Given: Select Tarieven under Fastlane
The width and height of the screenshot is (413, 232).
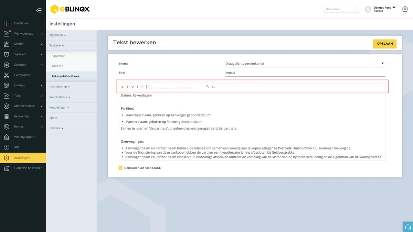Looking at the screenshot, I should point(71,66).
